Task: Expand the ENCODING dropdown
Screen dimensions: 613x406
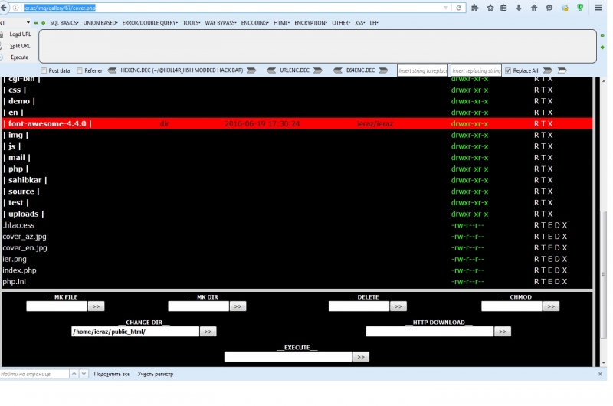Action: click(254, 23)
